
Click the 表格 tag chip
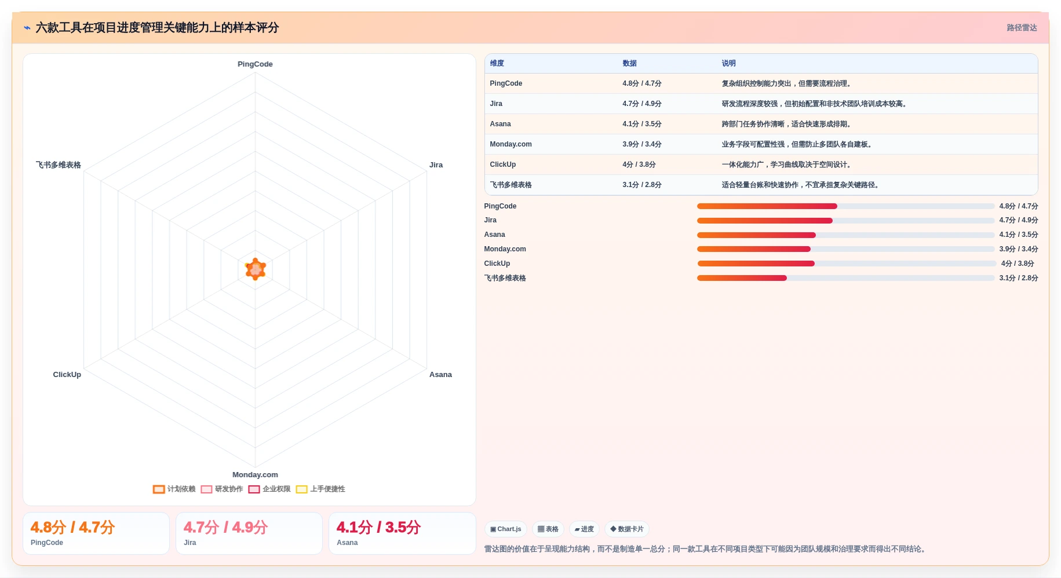click(x=548, y=529)
